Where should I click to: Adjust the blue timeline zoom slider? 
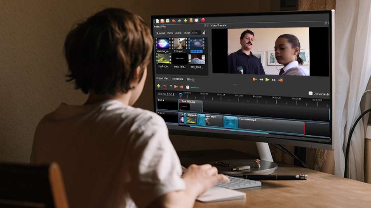coord(195,88)
